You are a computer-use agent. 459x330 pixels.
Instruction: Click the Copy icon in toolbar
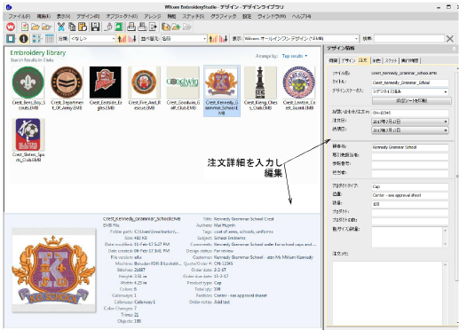tap(72, 27)
